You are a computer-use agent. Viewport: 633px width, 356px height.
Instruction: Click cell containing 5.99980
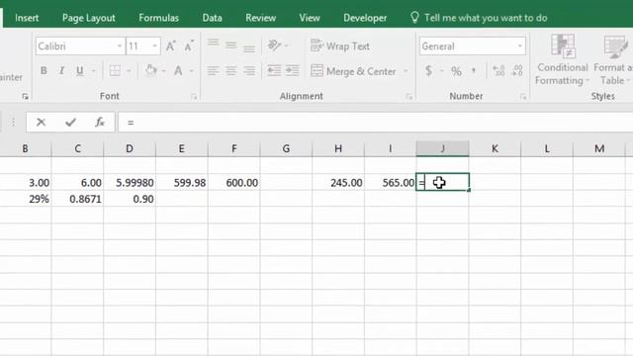(130, 182)
